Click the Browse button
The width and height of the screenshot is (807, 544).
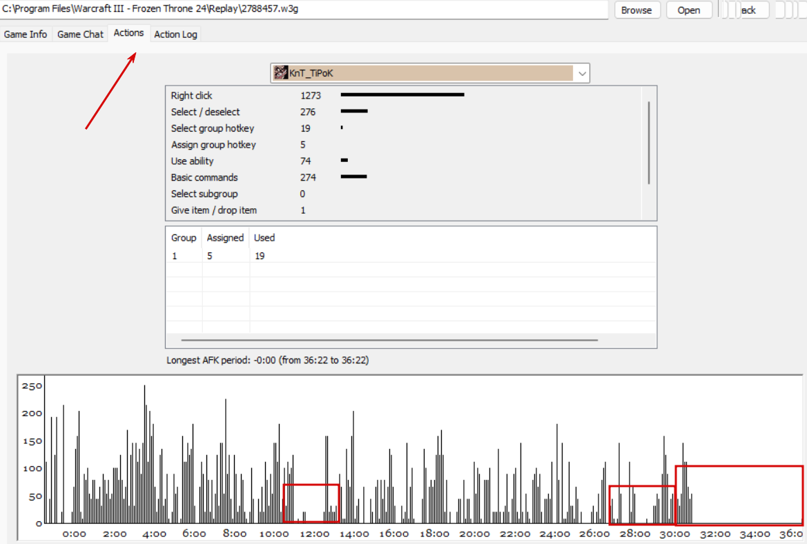coord(636,10)
